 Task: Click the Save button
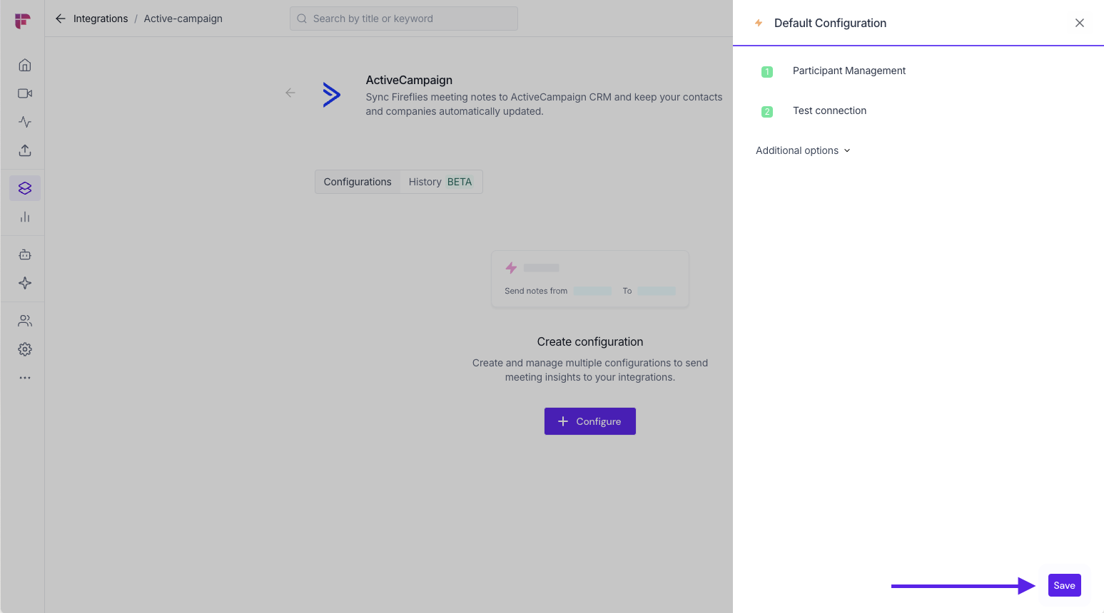point(1064,585)
